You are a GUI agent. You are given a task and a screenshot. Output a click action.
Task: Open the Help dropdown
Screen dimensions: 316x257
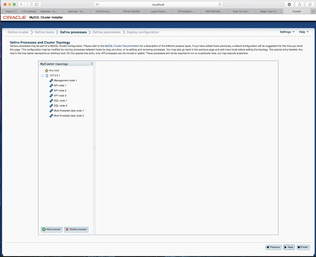click(304, 32)
